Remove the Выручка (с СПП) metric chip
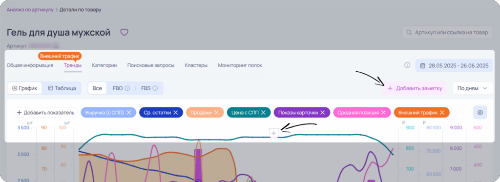Screen dimensions: 500x182 point(129,113)
